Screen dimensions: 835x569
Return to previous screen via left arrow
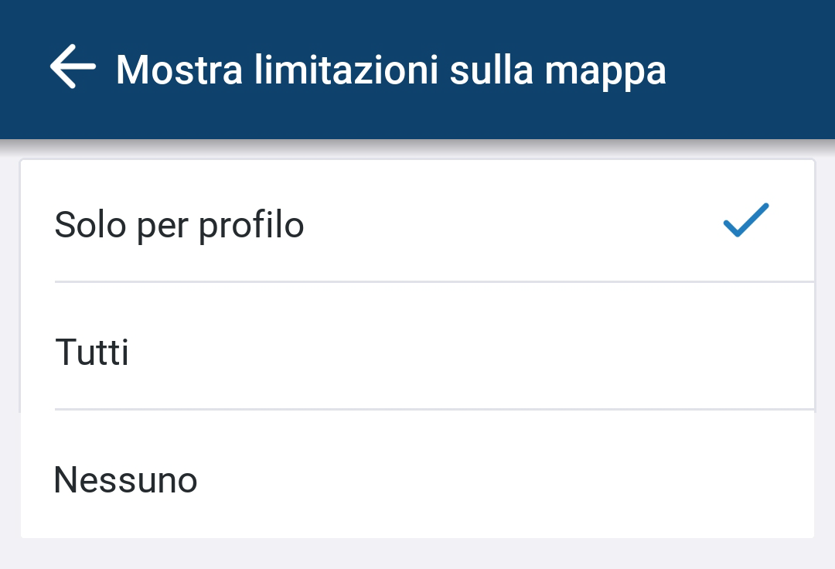pos(73,68)
